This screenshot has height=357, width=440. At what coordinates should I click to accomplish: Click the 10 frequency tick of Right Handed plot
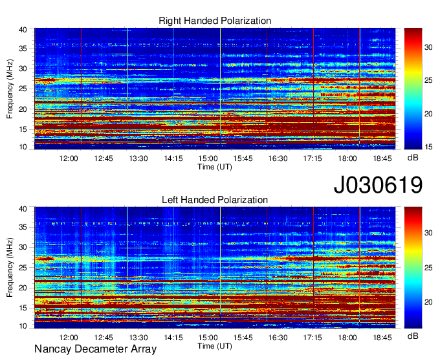tap(23, 147)
